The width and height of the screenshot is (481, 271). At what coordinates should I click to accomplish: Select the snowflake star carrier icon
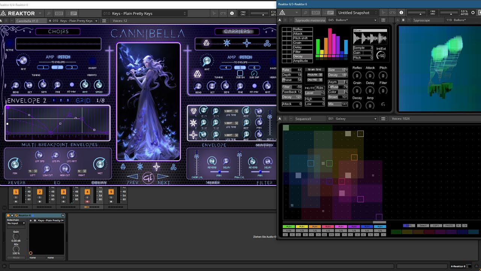pyautogui.click(x=227, y=43)
